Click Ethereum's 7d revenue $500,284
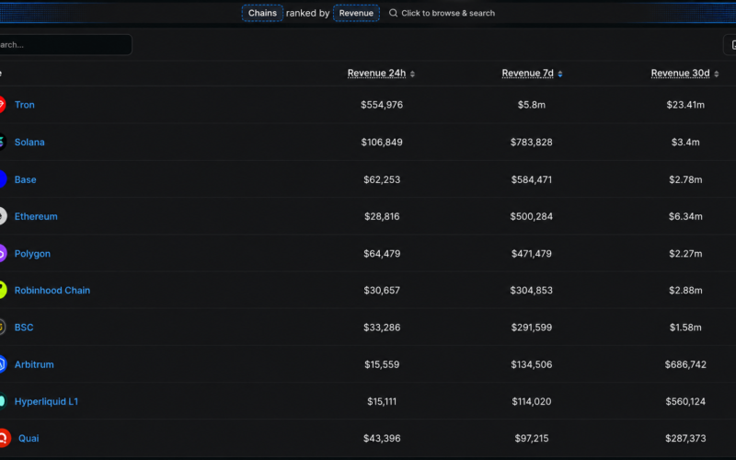Screen dimensions: 736x460 pos(532,216)
